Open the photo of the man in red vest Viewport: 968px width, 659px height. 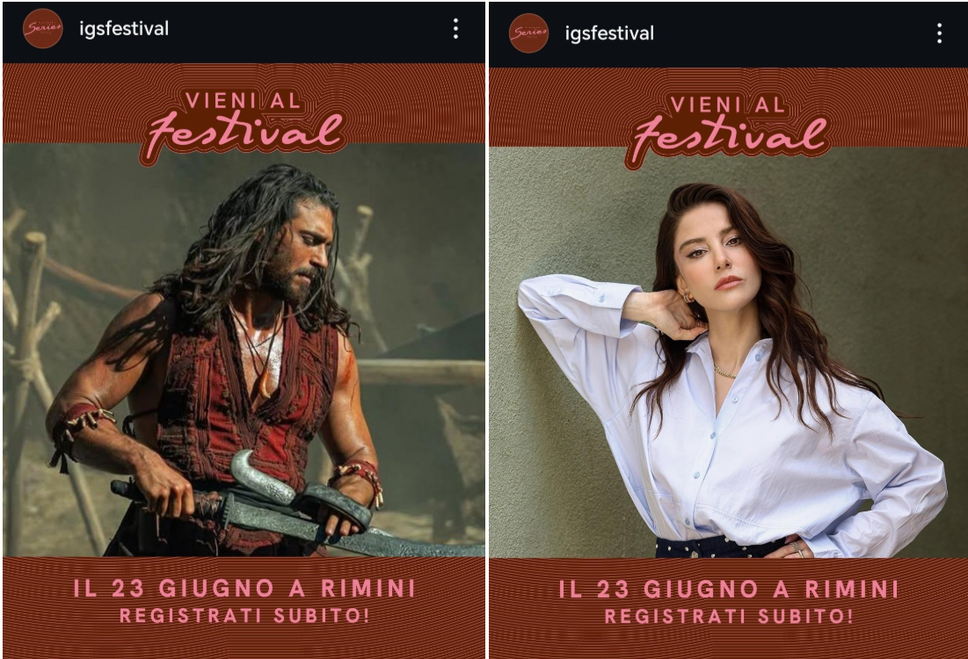244,350
